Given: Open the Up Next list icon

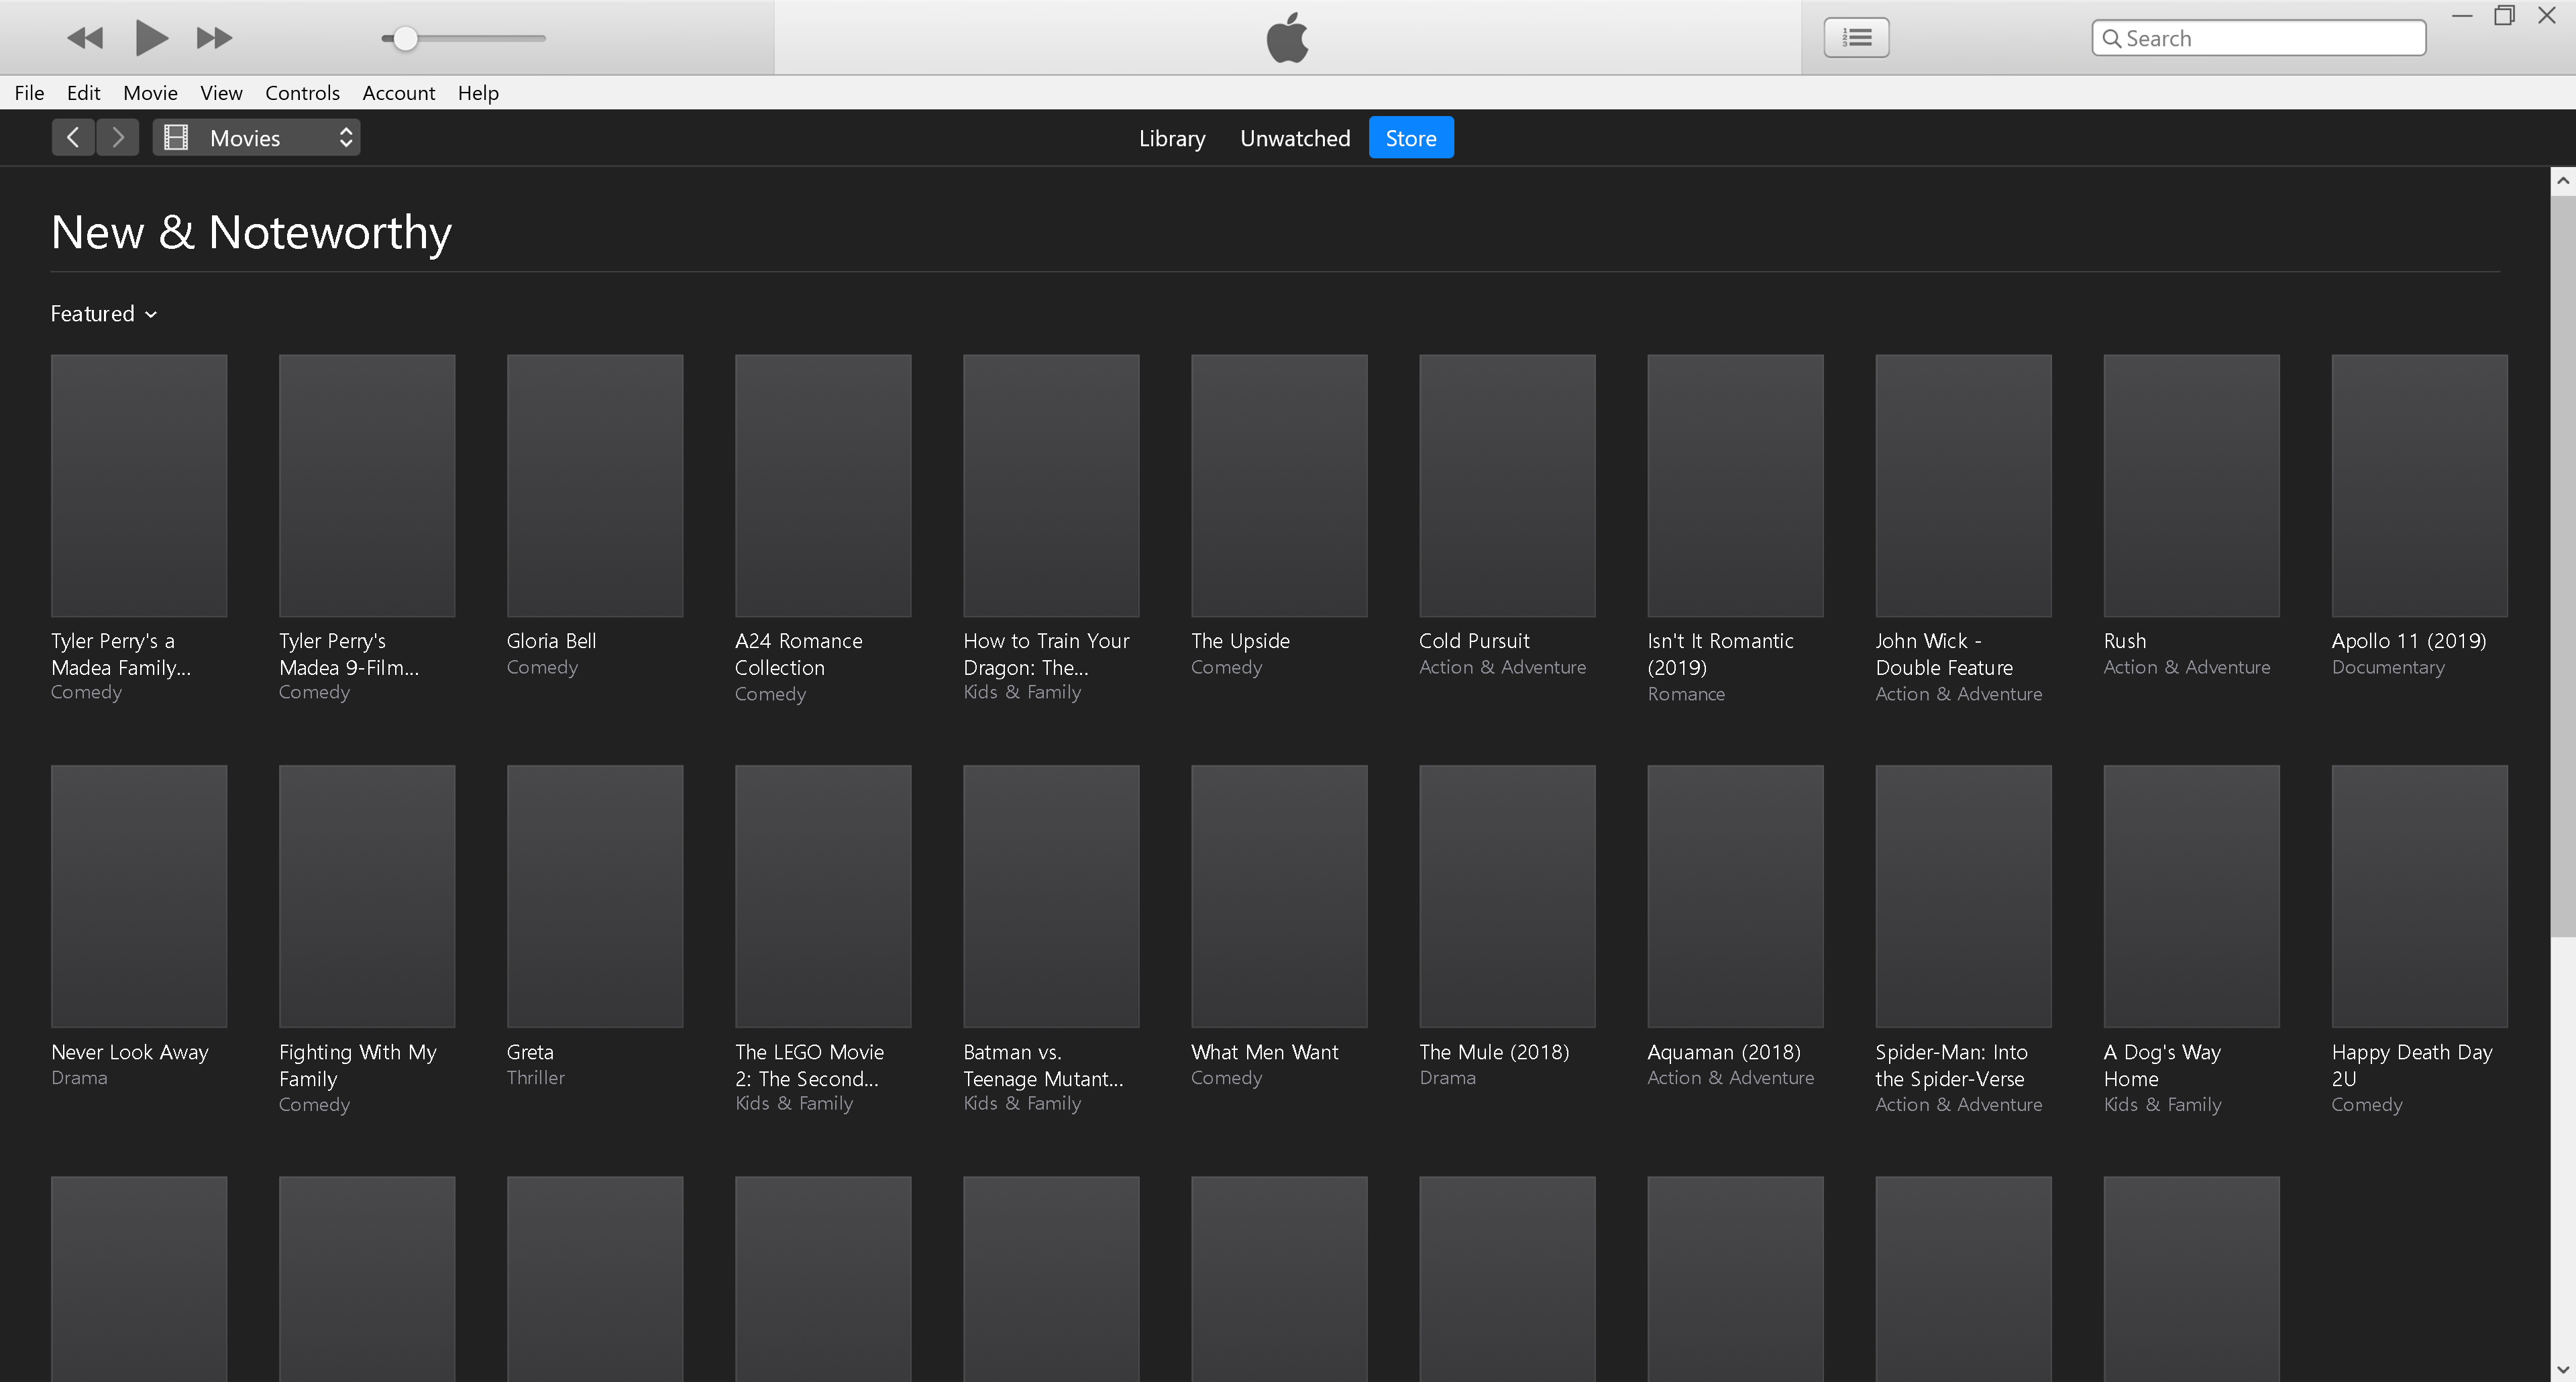Looking at the screenshot, I should coord(1856,38).
